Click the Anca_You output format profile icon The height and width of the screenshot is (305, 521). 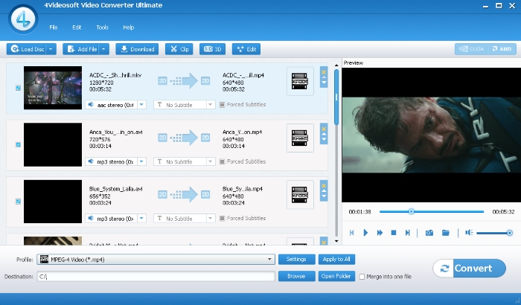coord(300,138)
